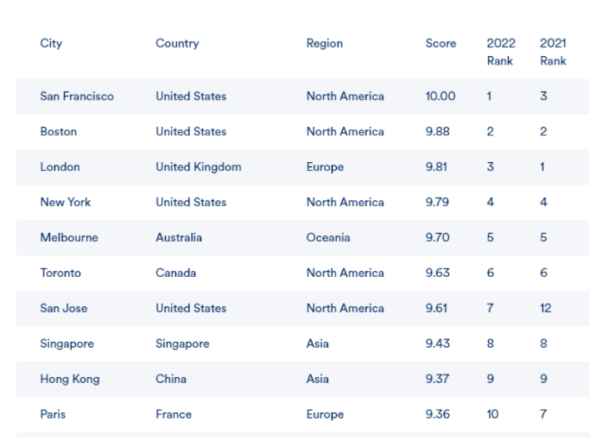Click 2021 rank 12 for San Jose
Screen dimensions: 589x440
click(546, 308)
